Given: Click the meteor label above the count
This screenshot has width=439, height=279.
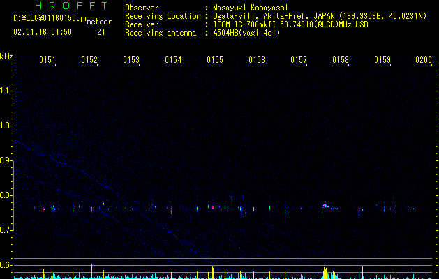Looking at the screenshot, I should coord(99,22).
